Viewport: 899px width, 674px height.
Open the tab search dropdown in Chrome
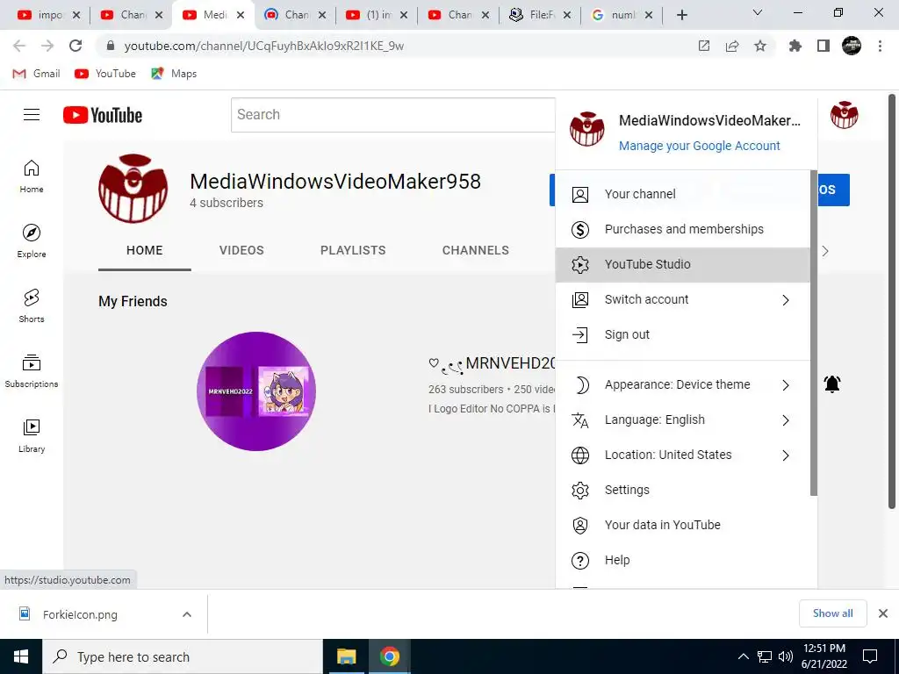[x=758, y=12]
